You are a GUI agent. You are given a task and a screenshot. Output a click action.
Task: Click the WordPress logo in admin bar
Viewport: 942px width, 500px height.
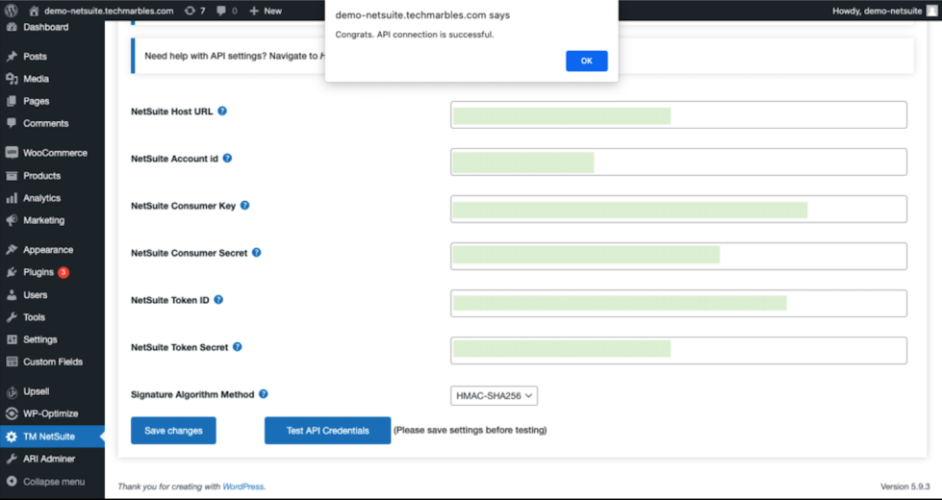[x=12, y=11]
